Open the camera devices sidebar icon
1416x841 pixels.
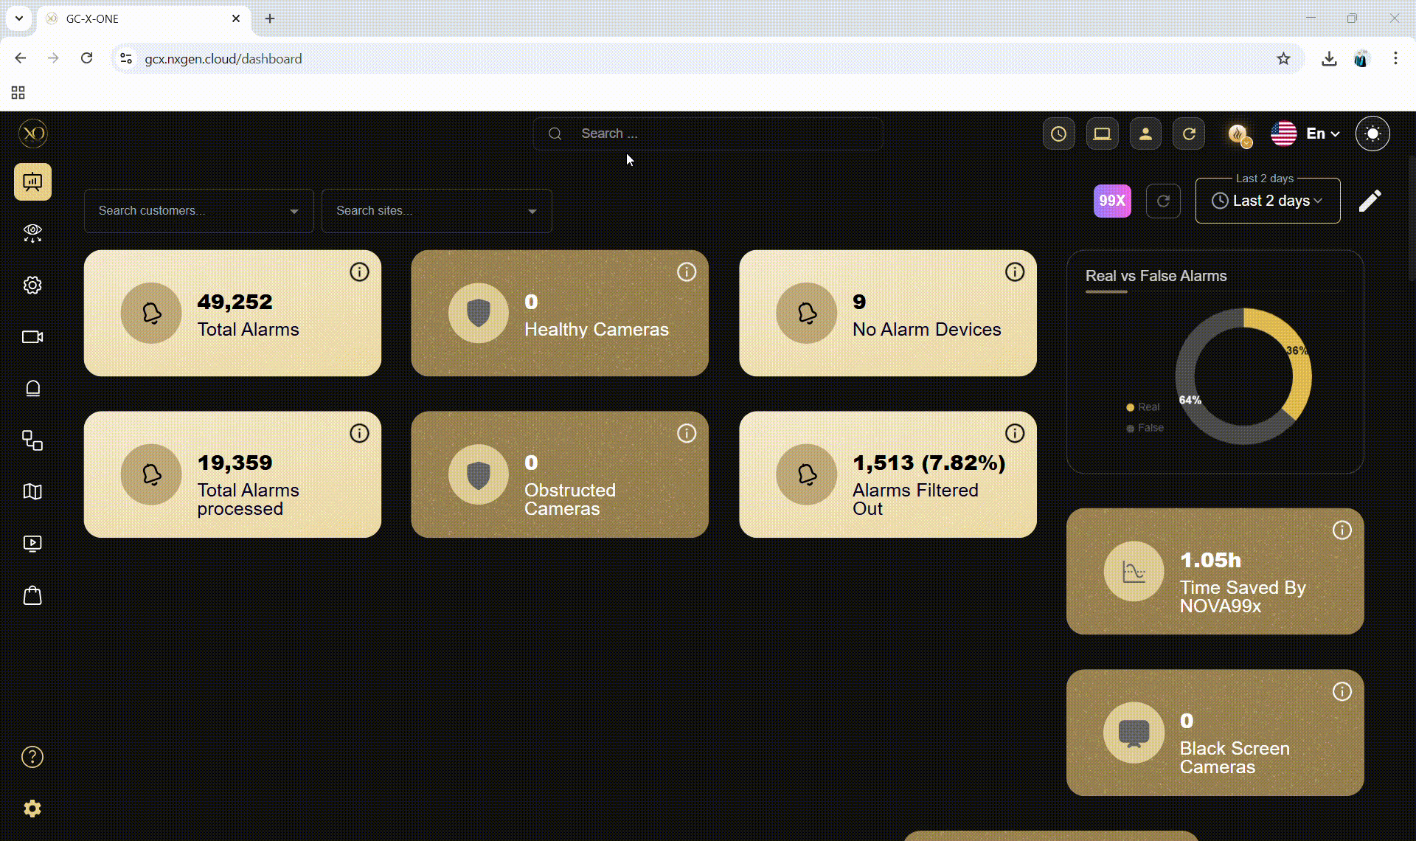coord(32,337)
